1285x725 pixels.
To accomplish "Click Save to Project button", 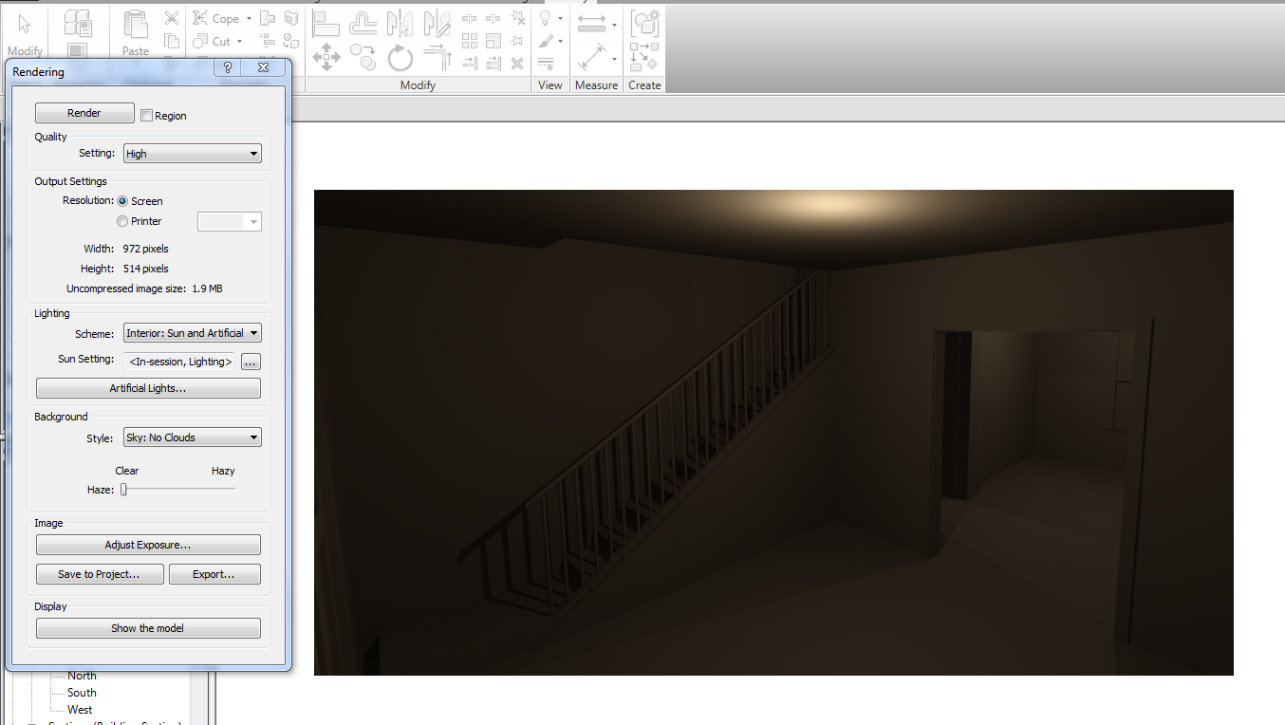I will pos(100,574).
